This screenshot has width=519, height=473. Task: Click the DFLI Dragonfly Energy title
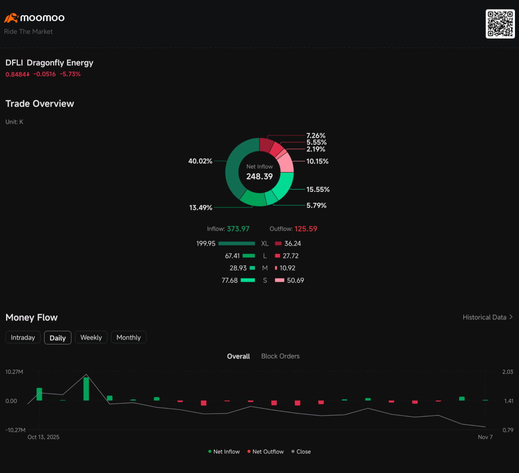49,63
